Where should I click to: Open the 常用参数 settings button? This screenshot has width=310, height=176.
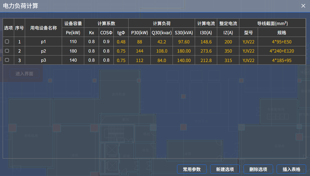pyautogui.click(x=192, y=169)
